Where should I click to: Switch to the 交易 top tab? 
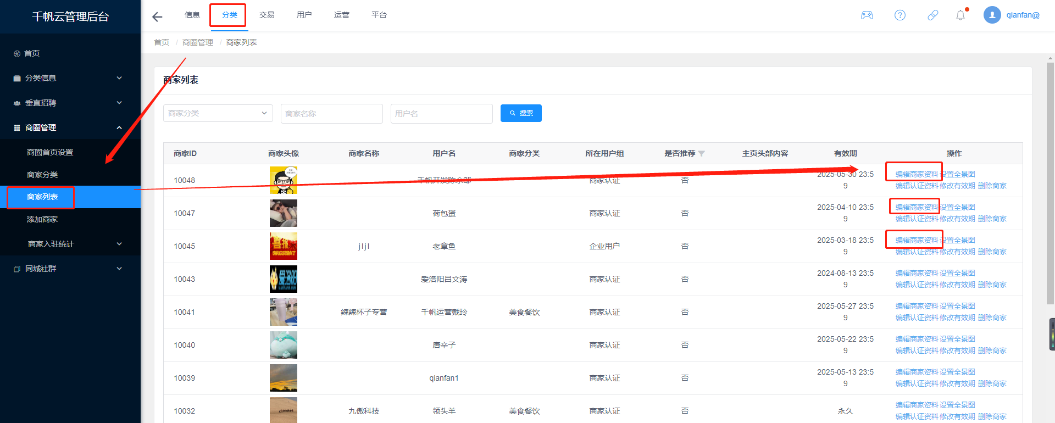click(x=267, y=15)
